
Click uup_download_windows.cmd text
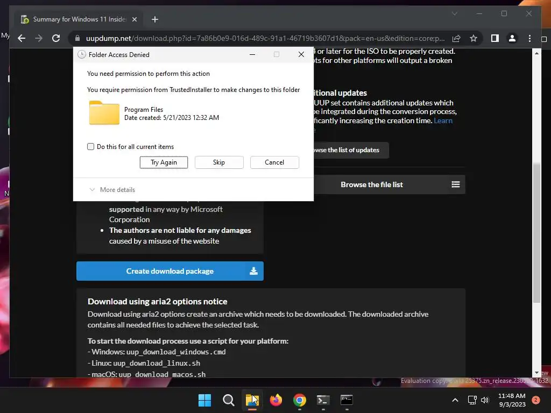[x=176, y=352]
